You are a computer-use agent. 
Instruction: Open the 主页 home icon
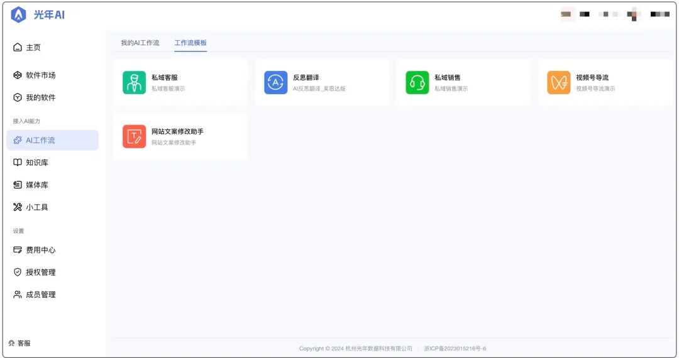pyautogui.click(x=18, y=47)
